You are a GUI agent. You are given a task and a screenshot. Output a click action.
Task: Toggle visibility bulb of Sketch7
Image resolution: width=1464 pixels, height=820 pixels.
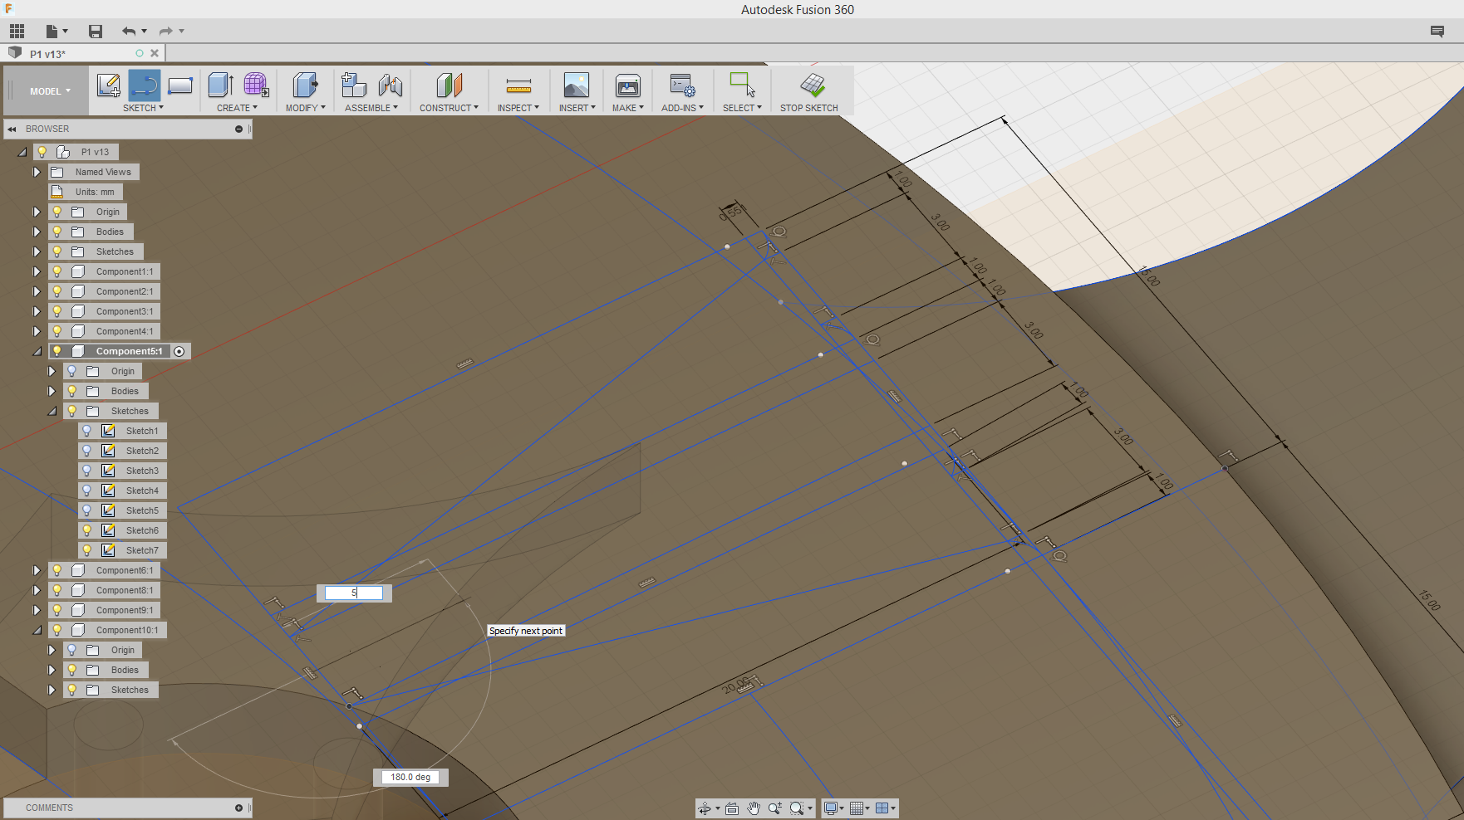[x=87, y=550]
